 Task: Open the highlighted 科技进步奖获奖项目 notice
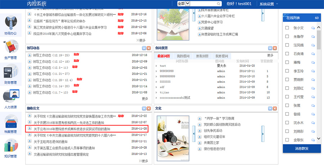point(72,129)
